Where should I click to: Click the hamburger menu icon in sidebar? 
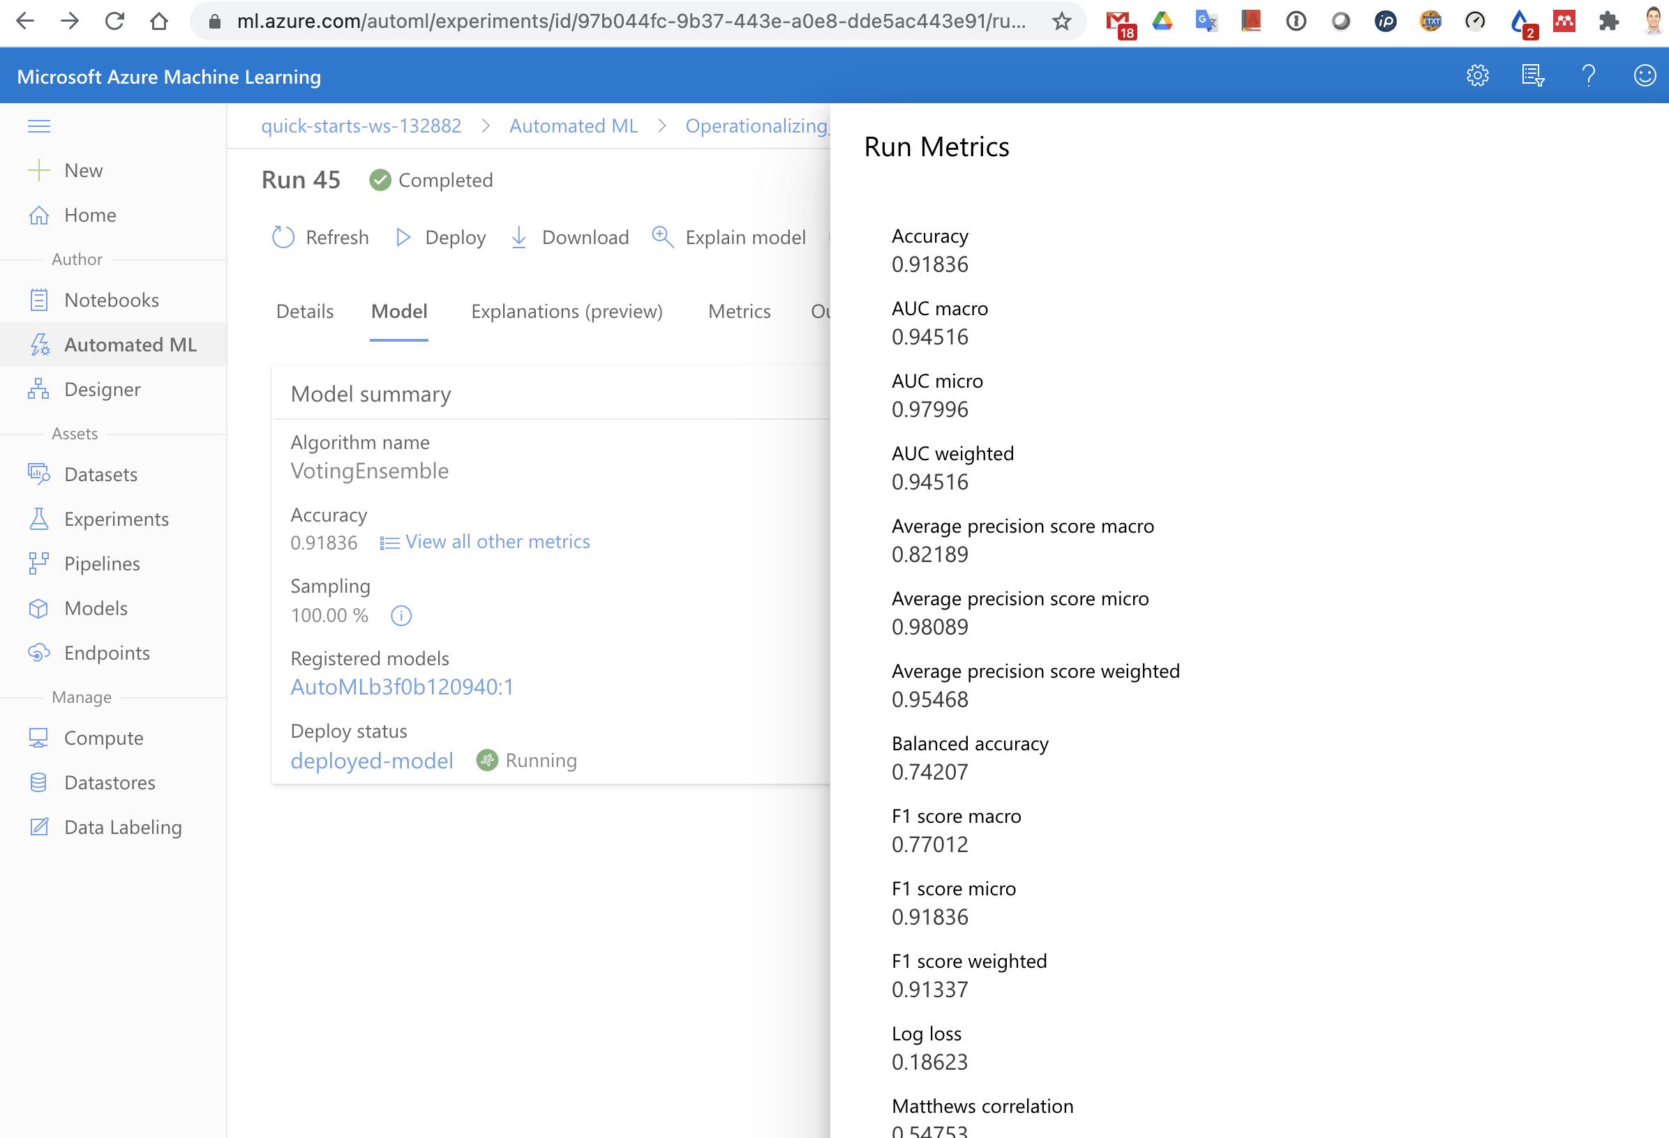tap(39, 126)
